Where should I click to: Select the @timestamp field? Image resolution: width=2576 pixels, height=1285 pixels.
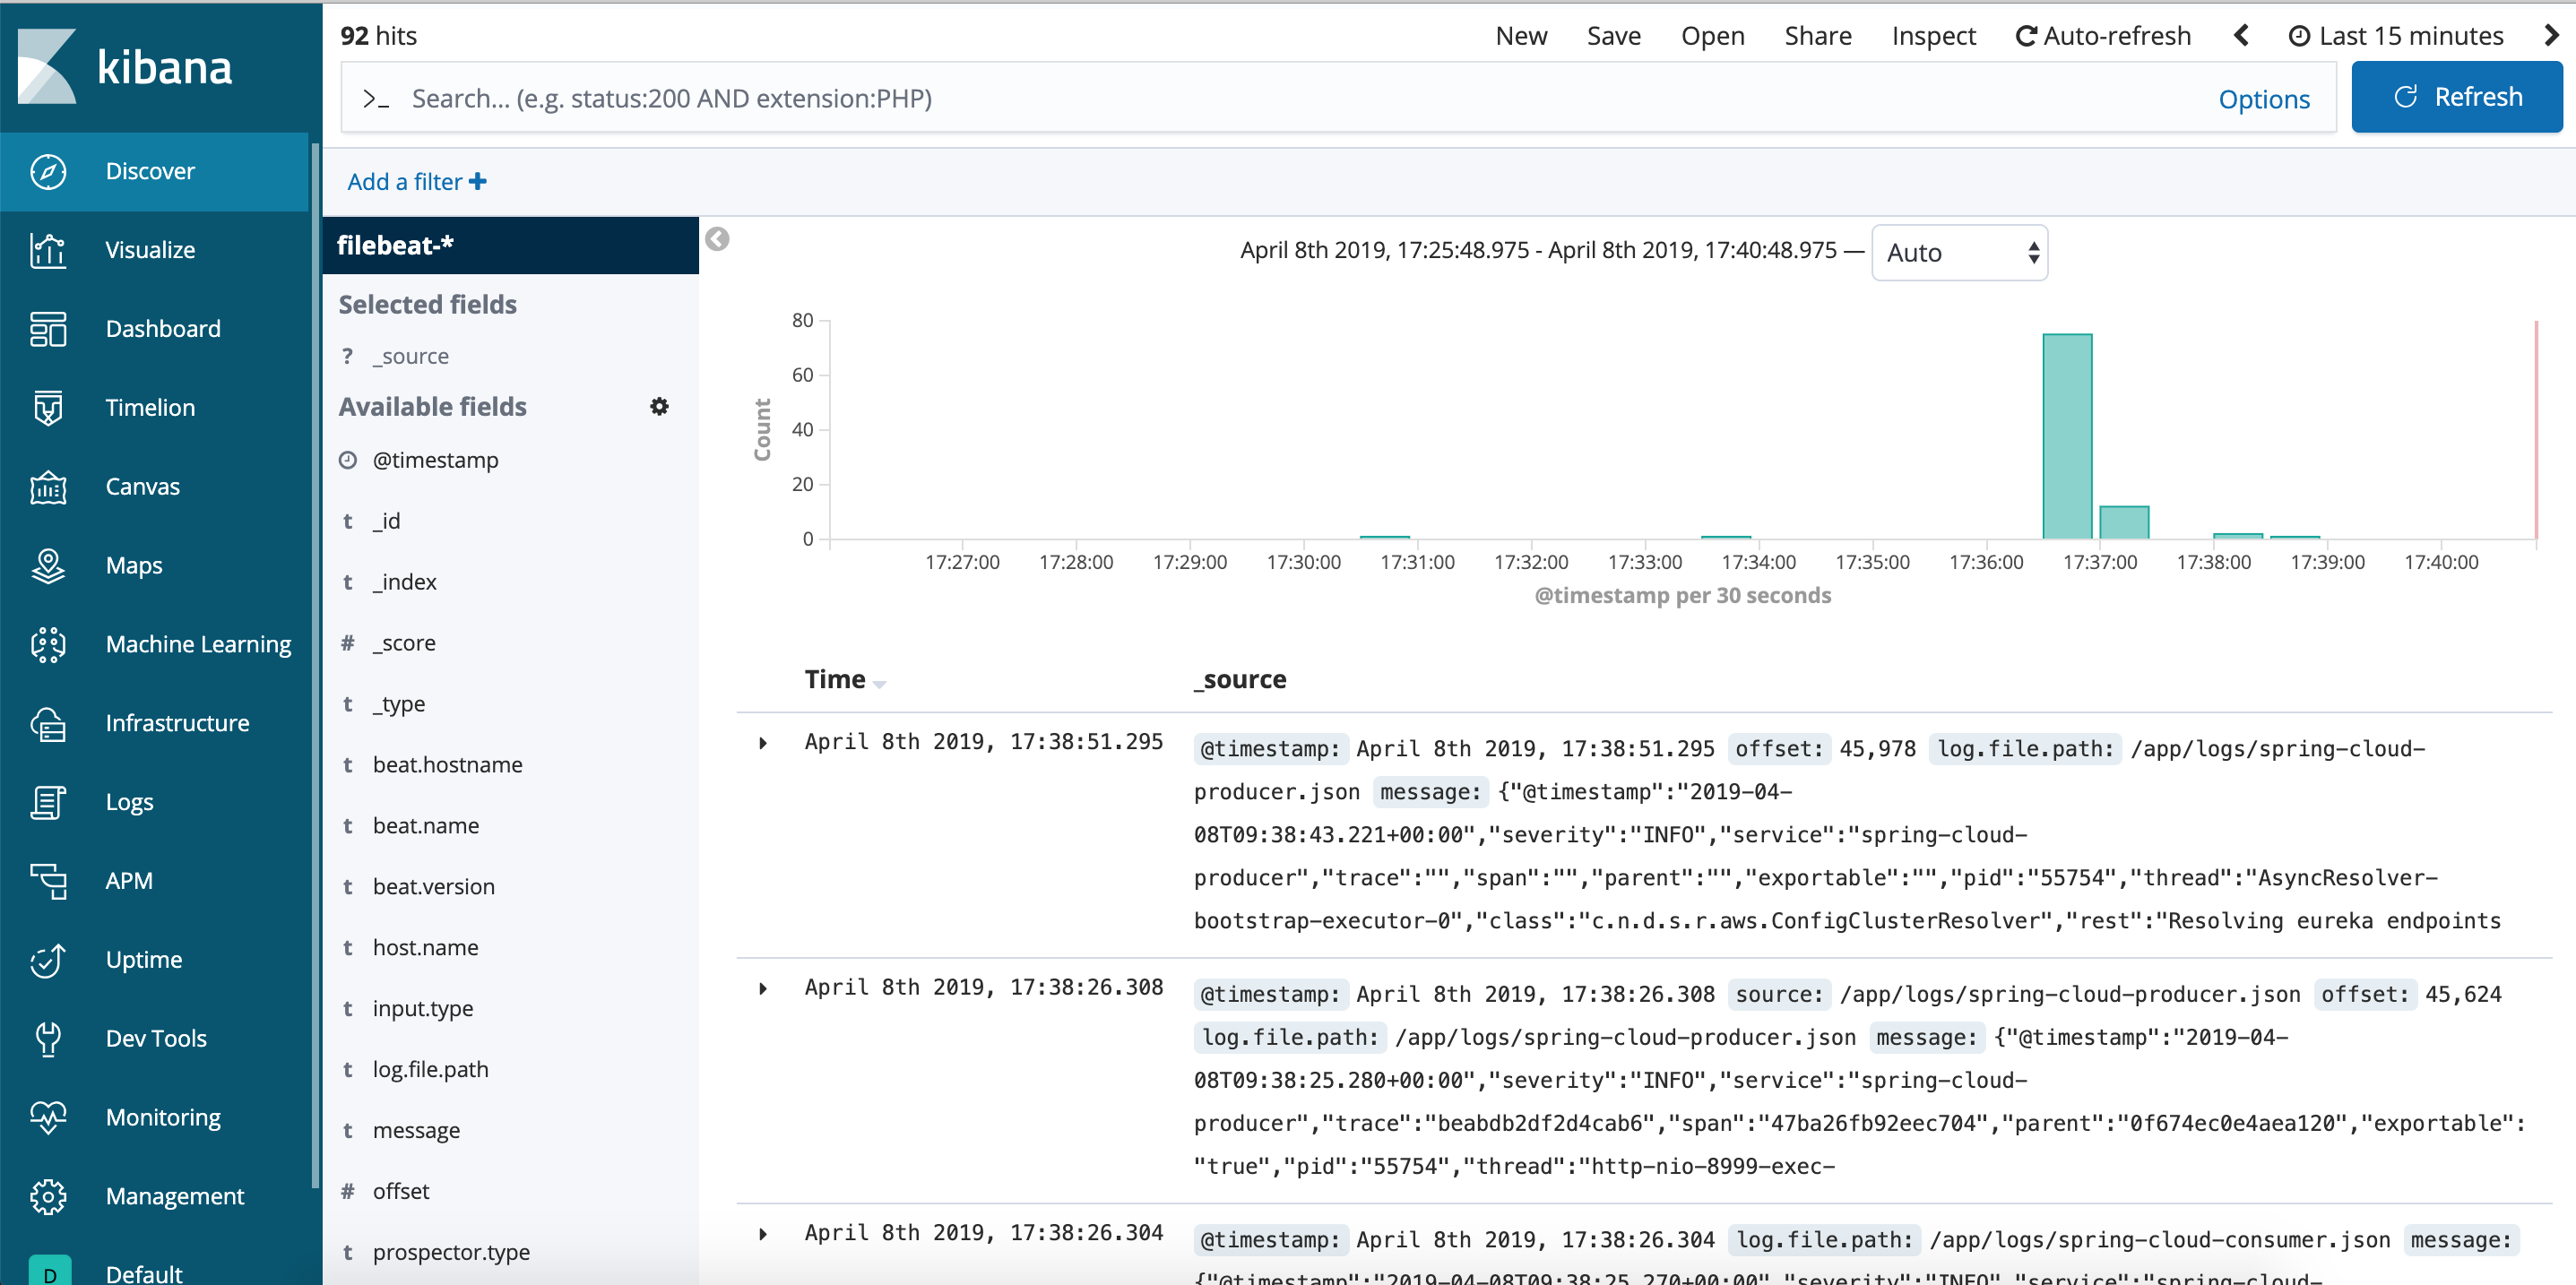coord(435,460)
